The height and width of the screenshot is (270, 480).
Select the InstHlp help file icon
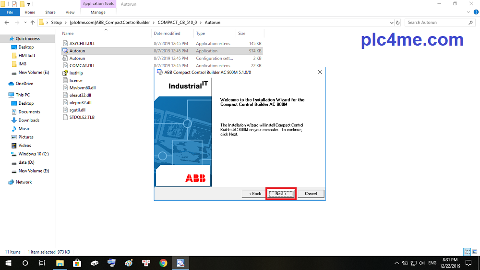click(66, 73)
